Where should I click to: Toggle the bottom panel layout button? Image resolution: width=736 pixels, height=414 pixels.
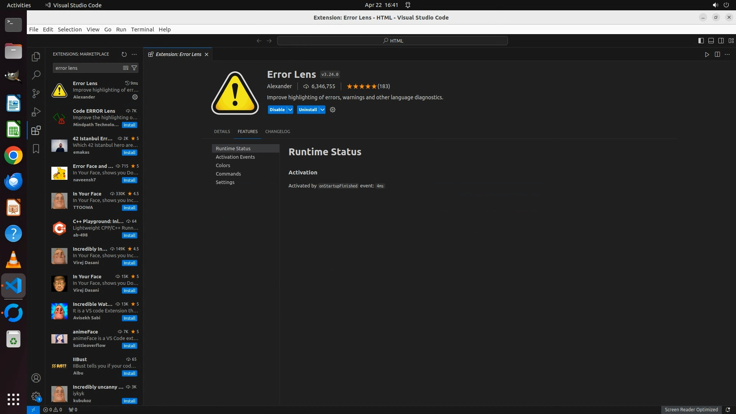[x=711, y=41]
